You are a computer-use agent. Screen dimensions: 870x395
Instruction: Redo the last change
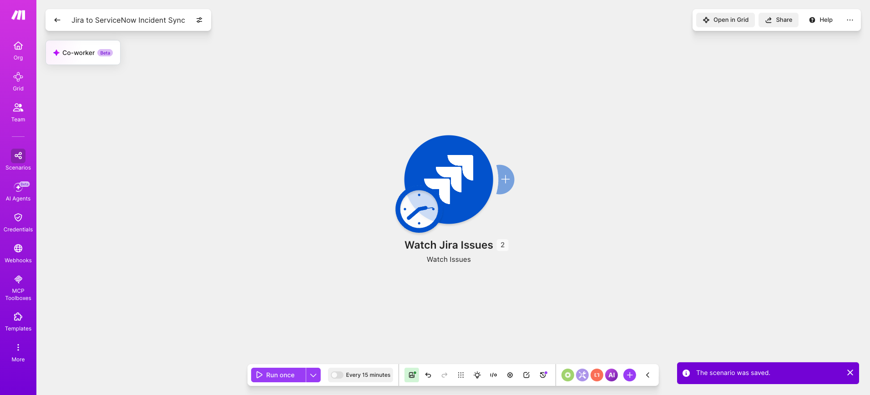pyautogui.click(x=445, y=375)
